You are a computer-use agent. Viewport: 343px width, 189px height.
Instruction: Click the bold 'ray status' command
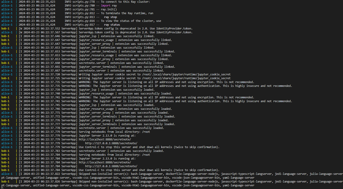(112, 25)
